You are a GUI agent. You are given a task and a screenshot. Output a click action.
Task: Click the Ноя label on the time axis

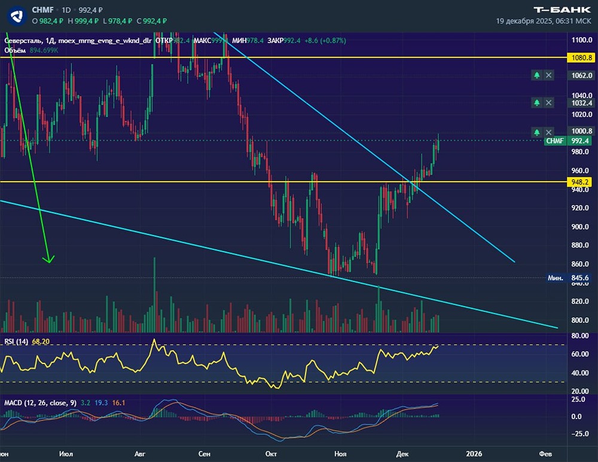point(340,454)
